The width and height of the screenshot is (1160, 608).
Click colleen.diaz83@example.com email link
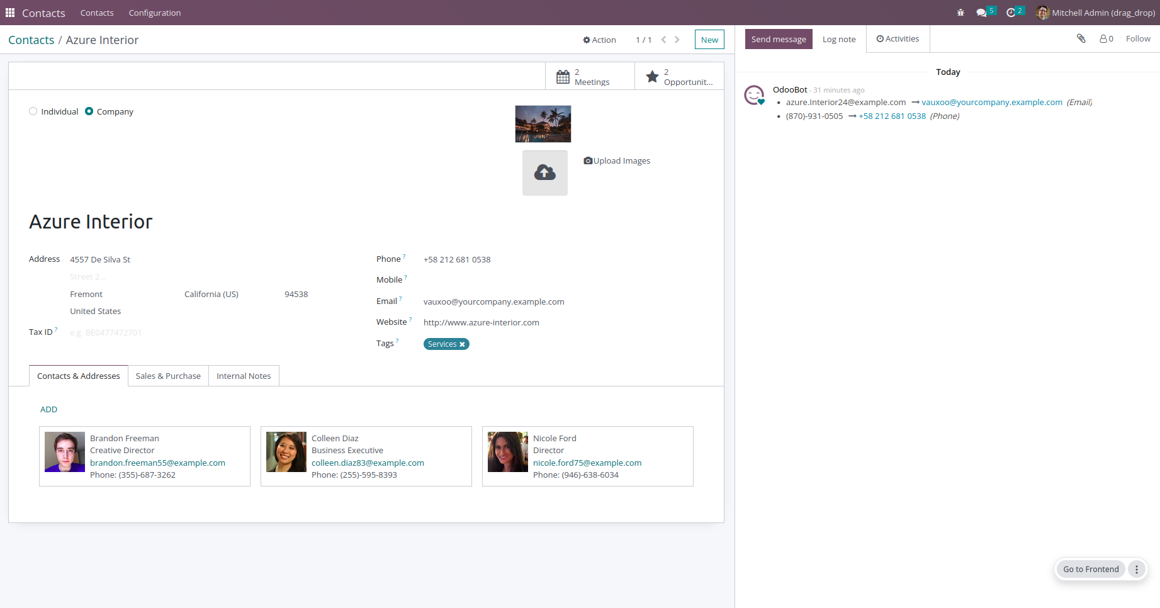[x=368, y=463]
